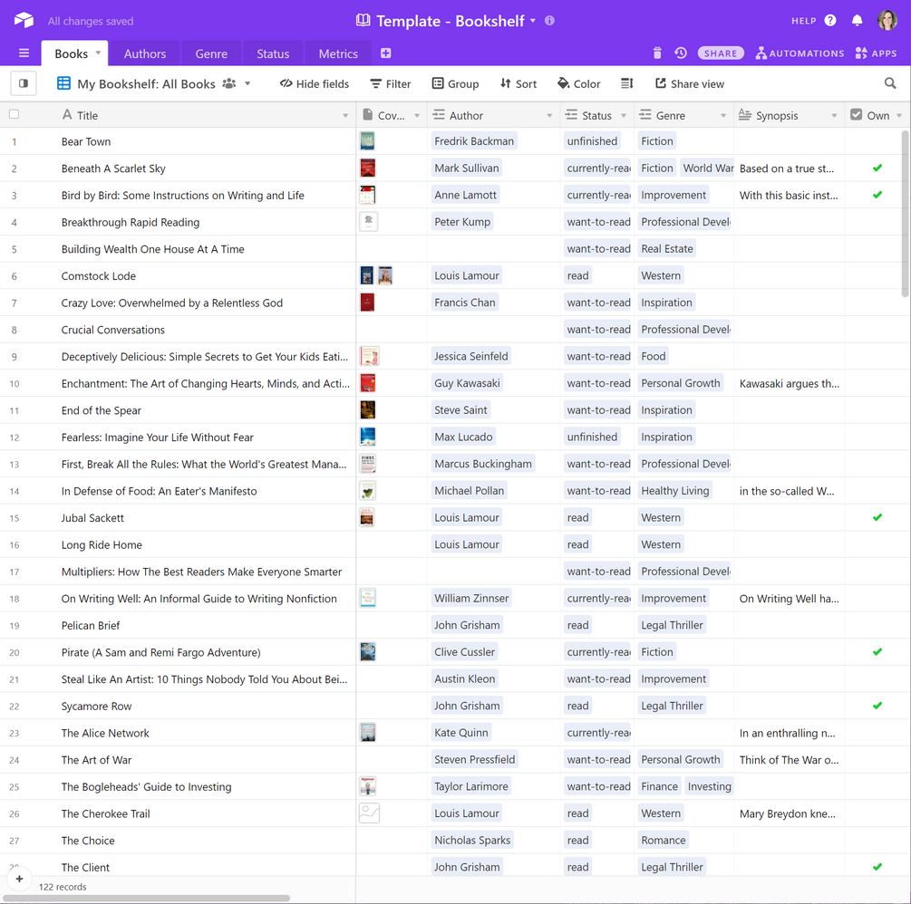Open base title dropdown arrow
The width and height of the screenshot is (911, 904).
tap(533, 20)
